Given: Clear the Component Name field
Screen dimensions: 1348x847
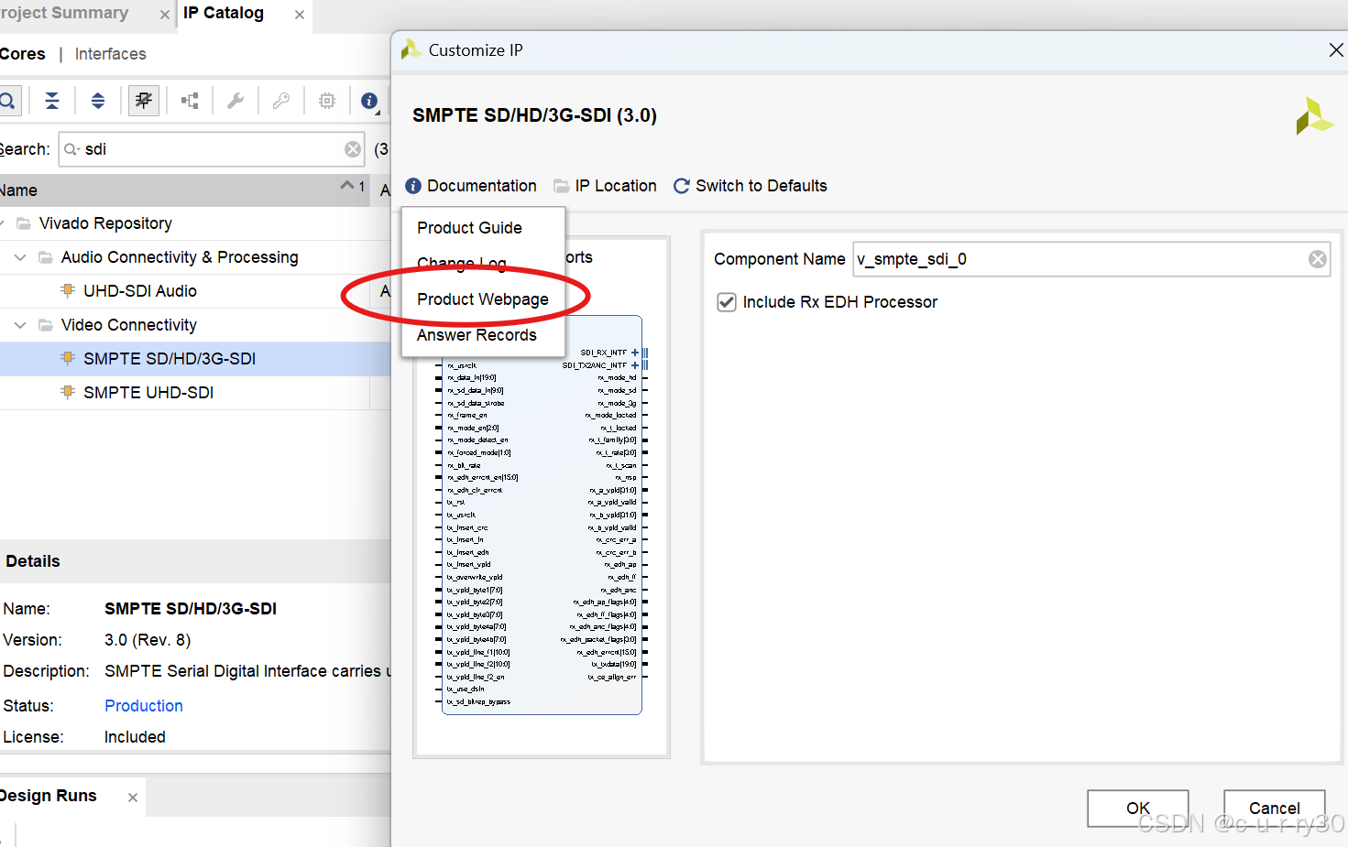Looking at the screenshot, I should point(1318,259).
